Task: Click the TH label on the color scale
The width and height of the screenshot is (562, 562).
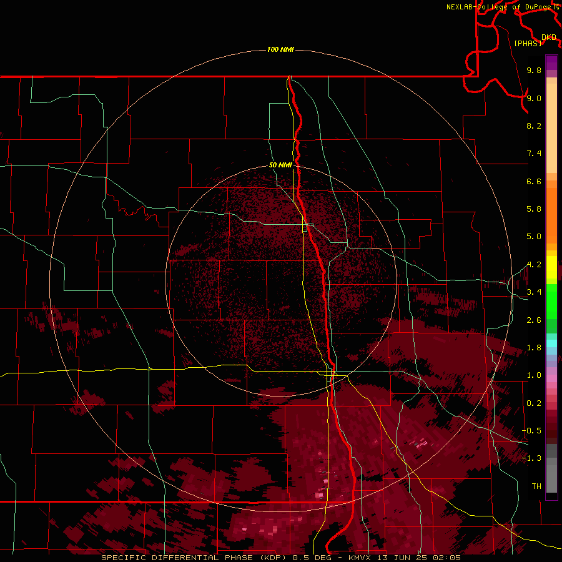Action: pyautogui.click(x=536, y=486)
